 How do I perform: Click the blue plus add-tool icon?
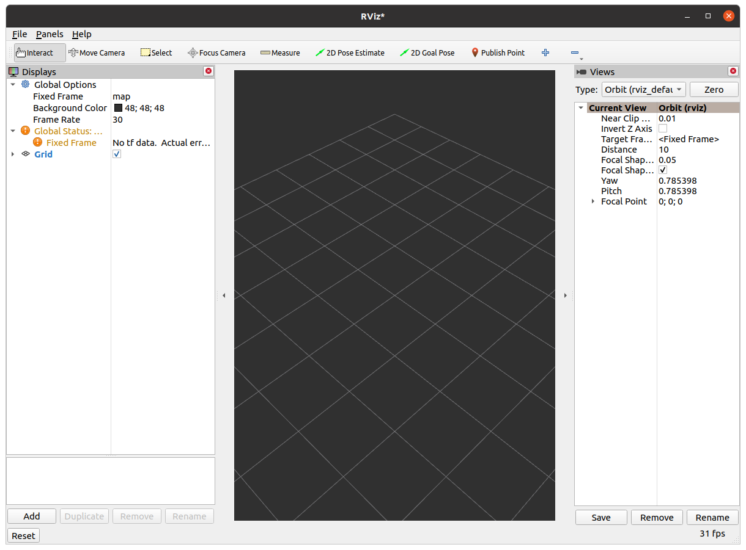(545, 53)
